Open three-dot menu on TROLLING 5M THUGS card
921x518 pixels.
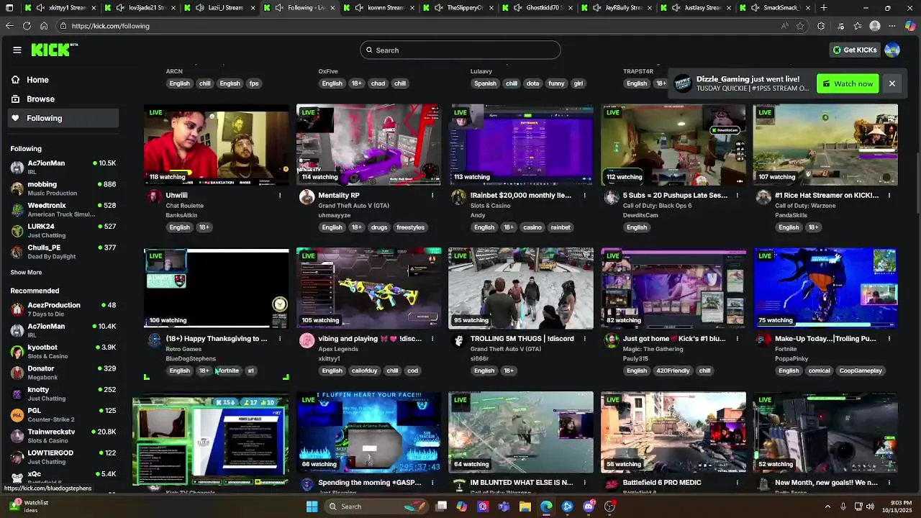tap(584, 338)
